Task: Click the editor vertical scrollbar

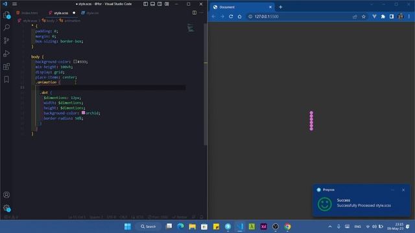Action: (x=206, y=84)
